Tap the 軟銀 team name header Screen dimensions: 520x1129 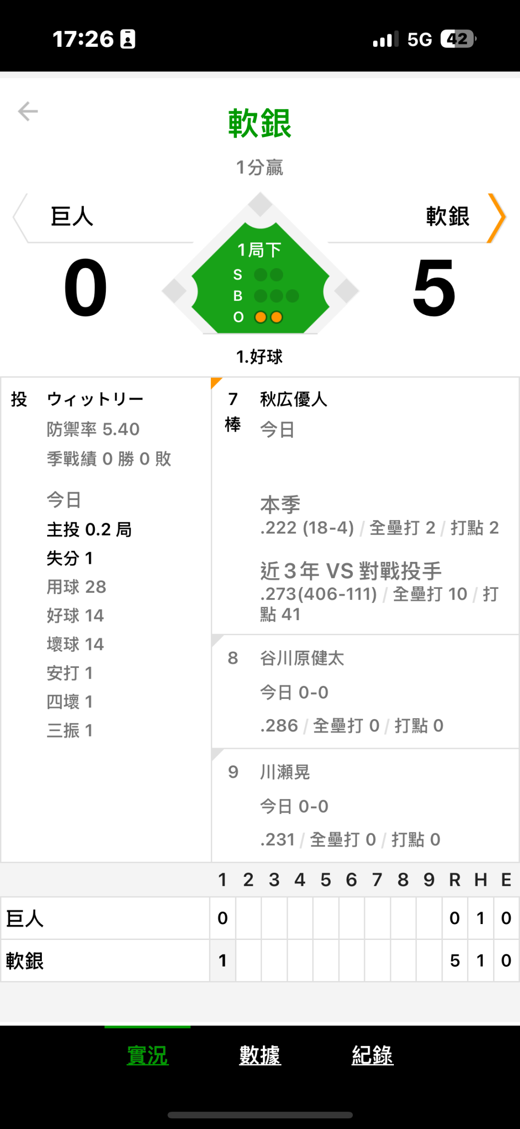pyautogui.click(x=447, y=217)
